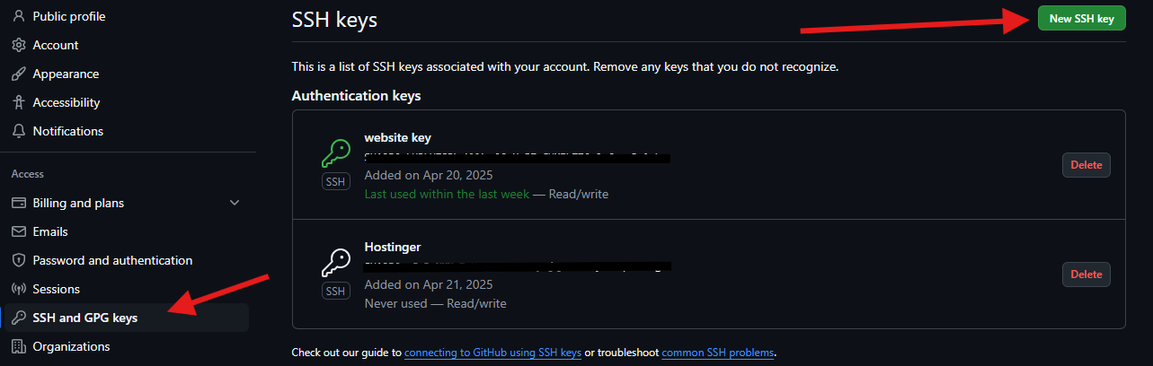This screenshot has height=366, width=1153.
Task: Click the shield icon for Password and authentication
Action: tap(18, 260)
